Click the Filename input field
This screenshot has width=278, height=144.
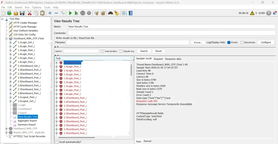[128, 42]
